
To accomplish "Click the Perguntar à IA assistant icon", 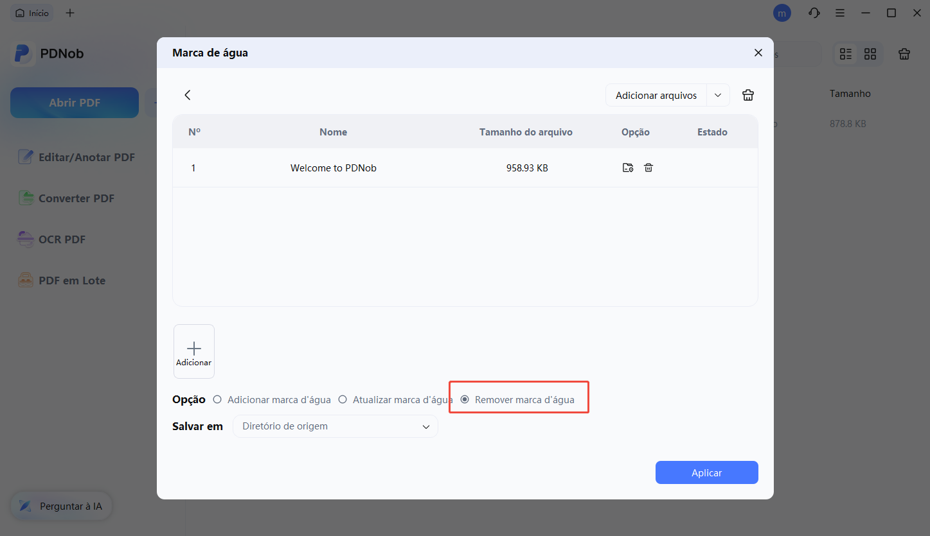I will point(24,506).
